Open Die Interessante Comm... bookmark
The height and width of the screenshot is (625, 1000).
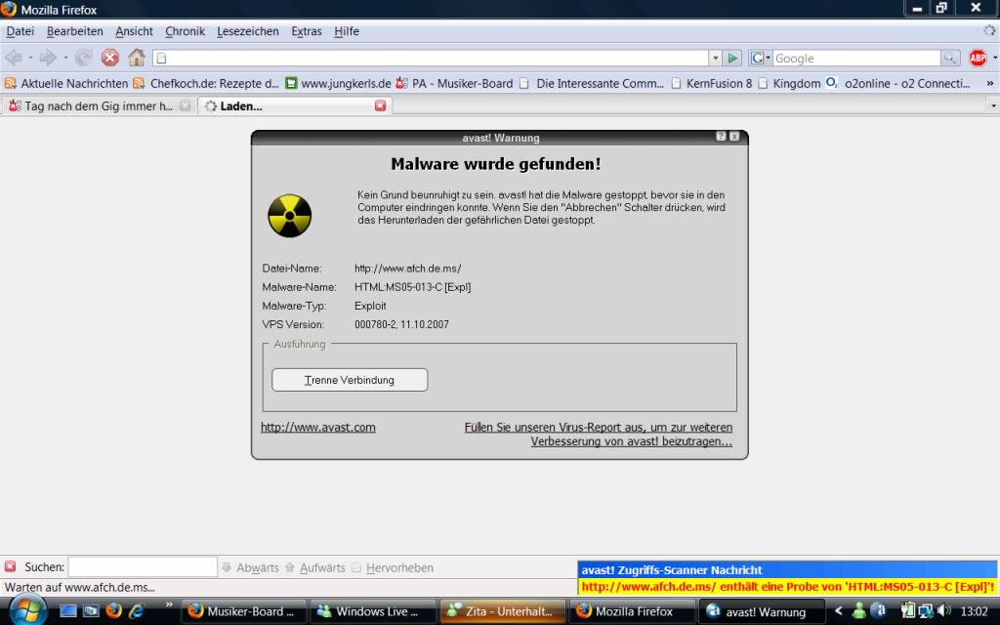[x=591, y=83]
